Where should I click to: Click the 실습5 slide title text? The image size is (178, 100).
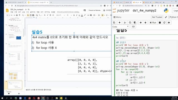37,32
